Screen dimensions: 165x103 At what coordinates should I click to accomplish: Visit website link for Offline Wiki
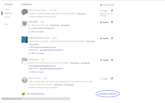click(x=65, y=25)
